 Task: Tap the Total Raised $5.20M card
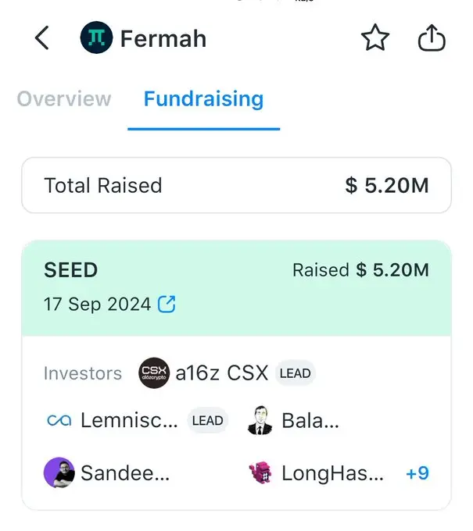[x=236, y=185]
